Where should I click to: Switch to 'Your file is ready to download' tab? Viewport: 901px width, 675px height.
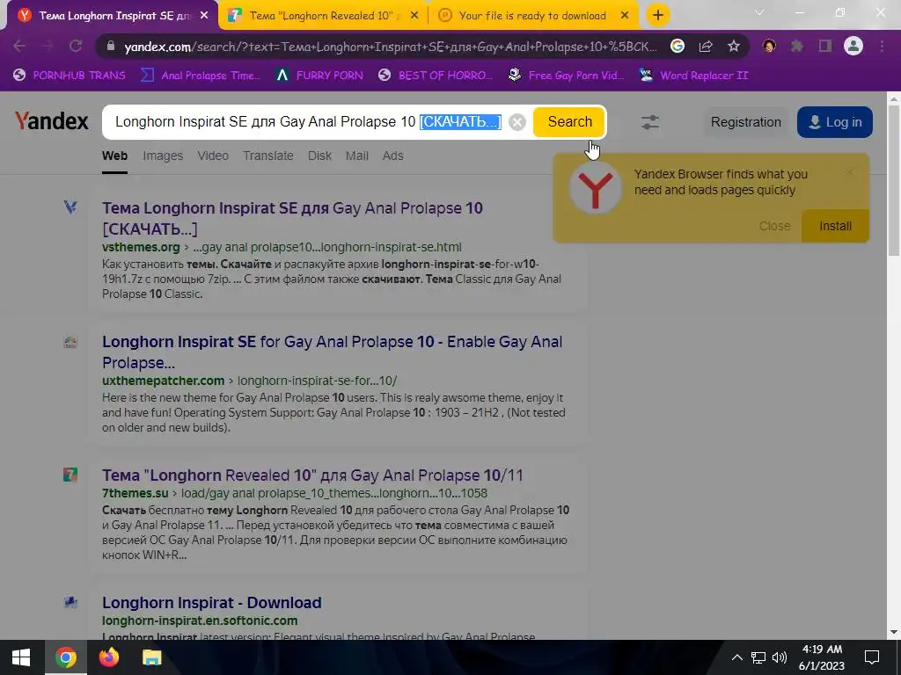coord(531,16)
